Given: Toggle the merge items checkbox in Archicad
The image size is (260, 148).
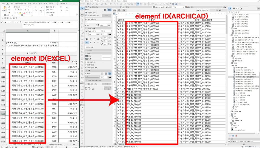Looking at the screenshot, I should [89, 13].
